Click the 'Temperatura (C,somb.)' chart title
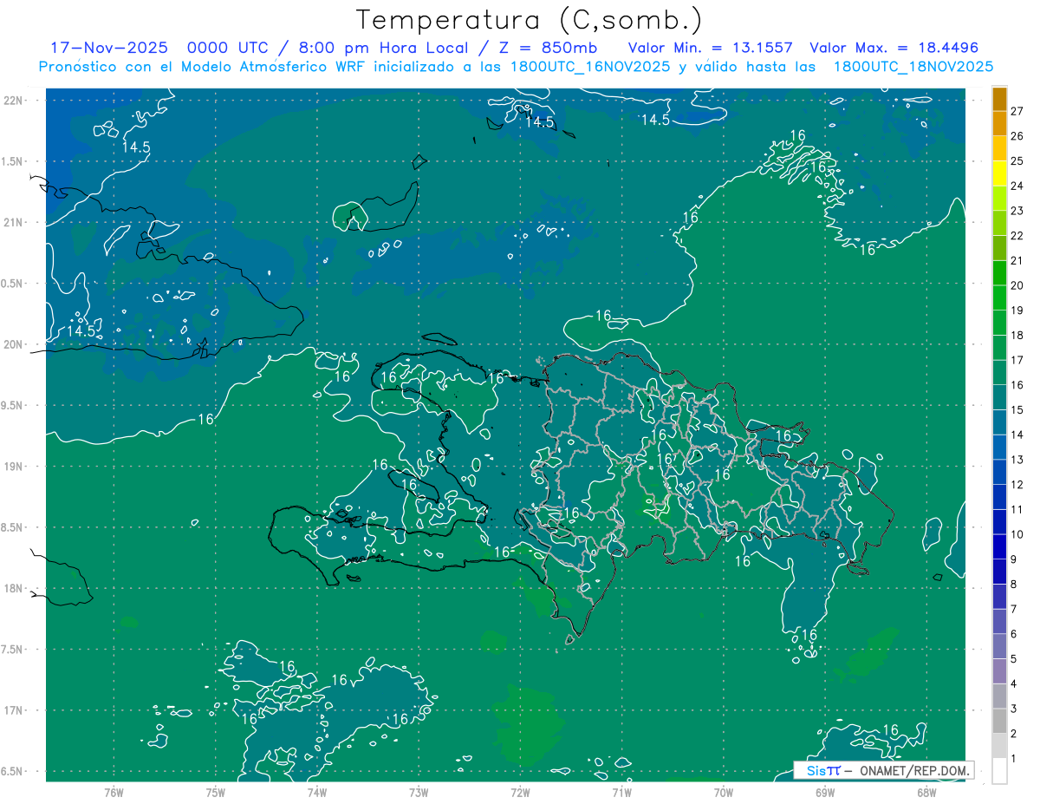The height and width of the screenshot is (804, 1040). 530,20
